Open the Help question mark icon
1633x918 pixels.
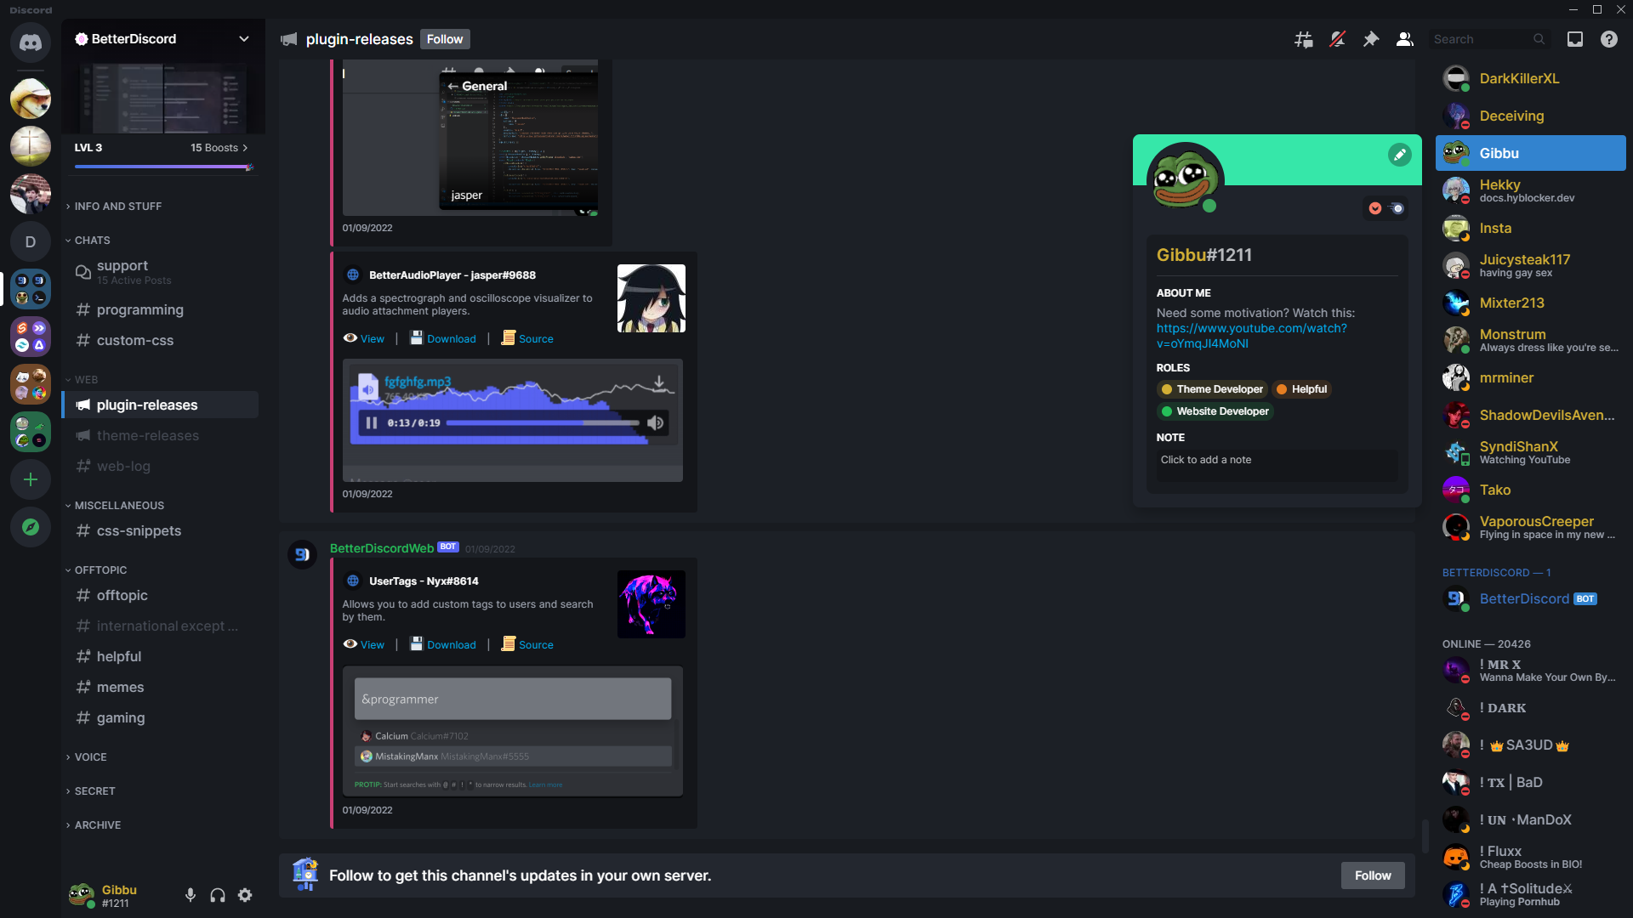pos(1608,39)
